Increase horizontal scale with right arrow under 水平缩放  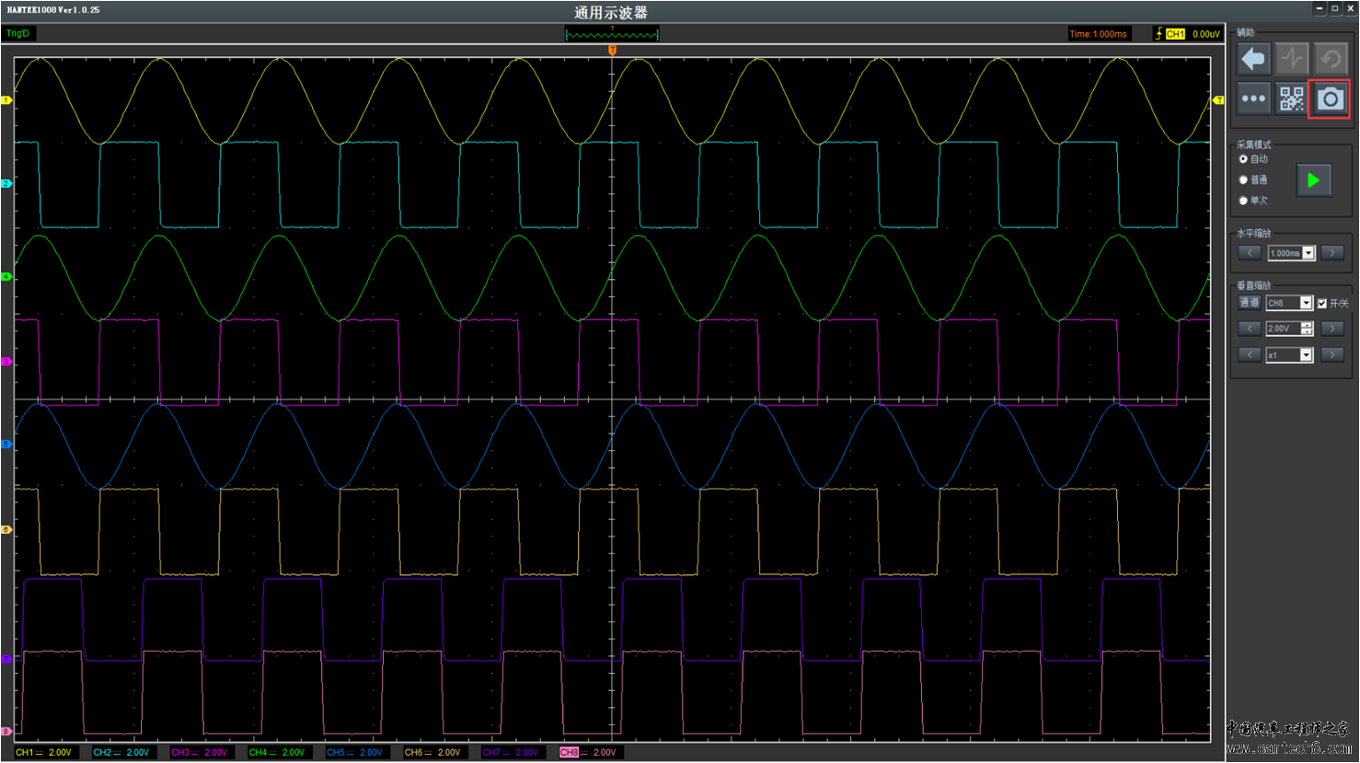pos(1332,252)
